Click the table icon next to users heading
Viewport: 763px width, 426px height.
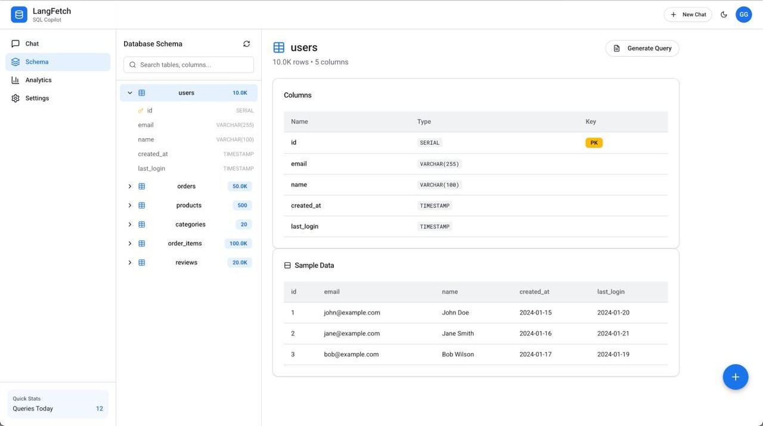[x=278, y=47]
